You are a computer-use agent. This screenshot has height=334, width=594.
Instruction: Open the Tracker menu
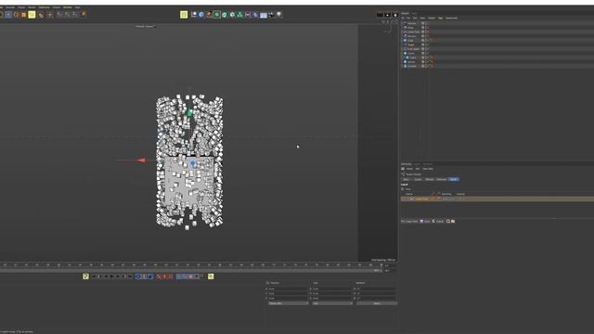pos(21,7)
